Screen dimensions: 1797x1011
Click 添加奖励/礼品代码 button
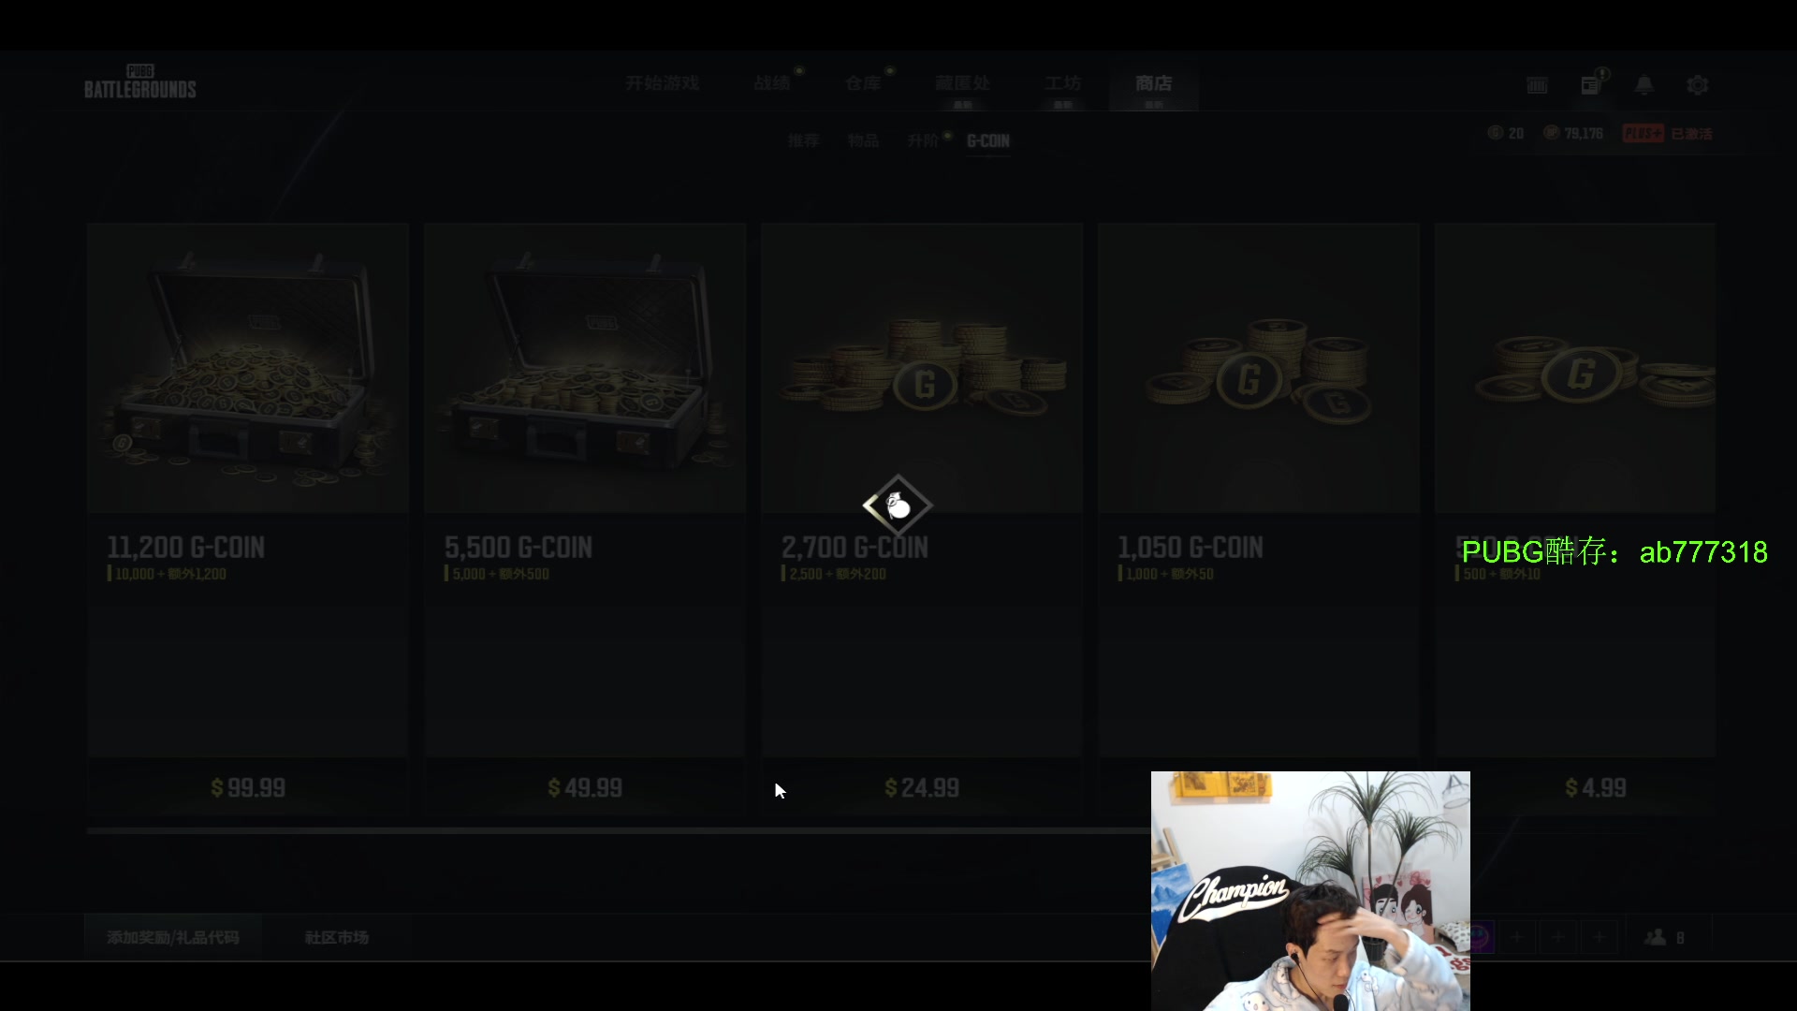tap(173, 937)
